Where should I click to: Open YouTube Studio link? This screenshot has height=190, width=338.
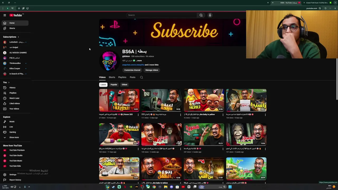point(15,155)
